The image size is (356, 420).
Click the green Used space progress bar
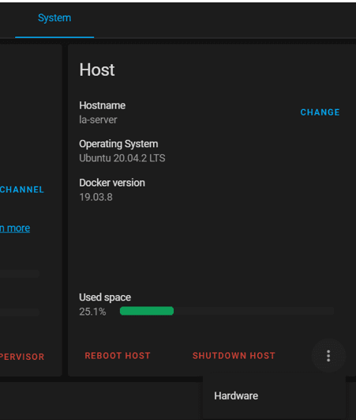click(x=227, y=311)
